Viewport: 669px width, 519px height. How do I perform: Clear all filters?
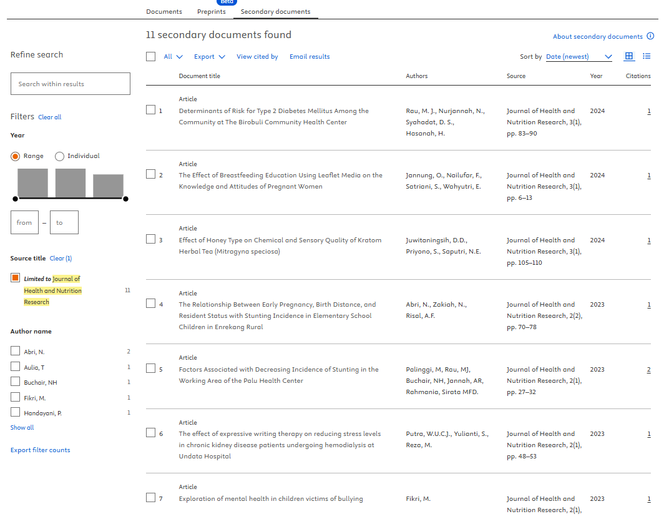click(49, 117)
